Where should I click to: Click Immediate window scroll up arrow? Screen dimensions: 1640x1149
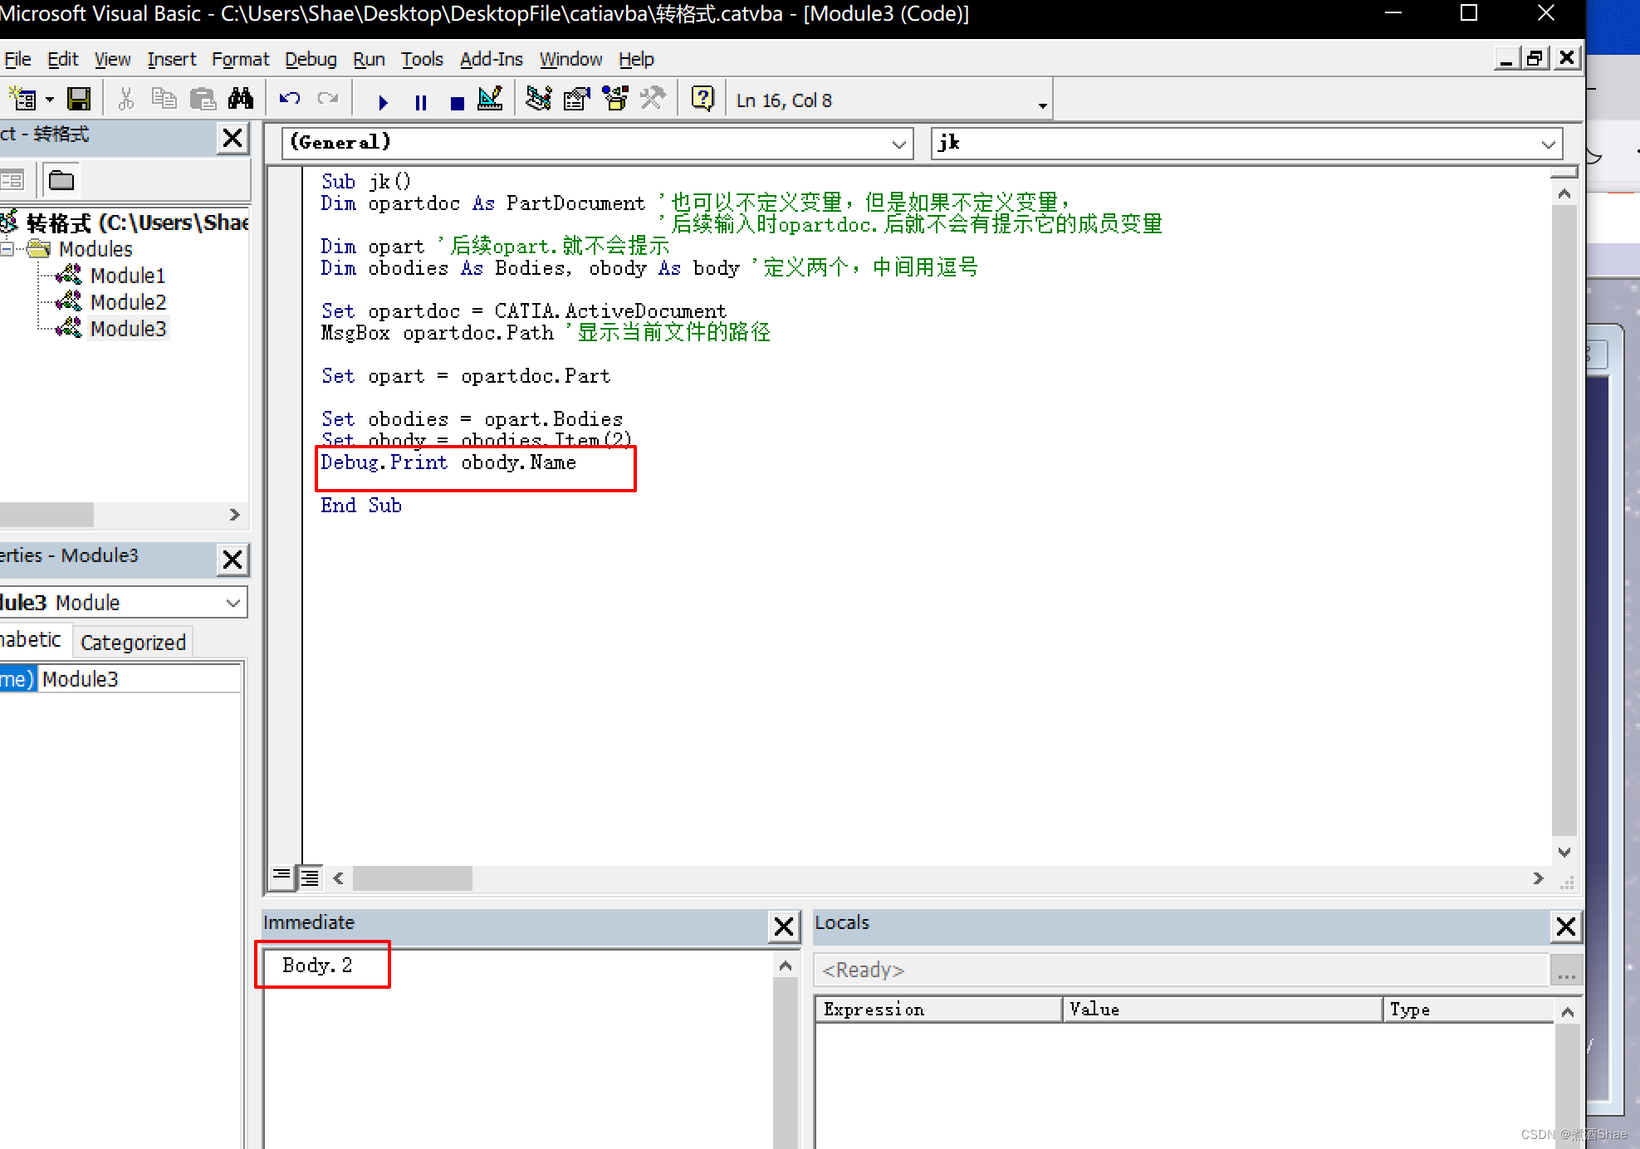point(786,966)
